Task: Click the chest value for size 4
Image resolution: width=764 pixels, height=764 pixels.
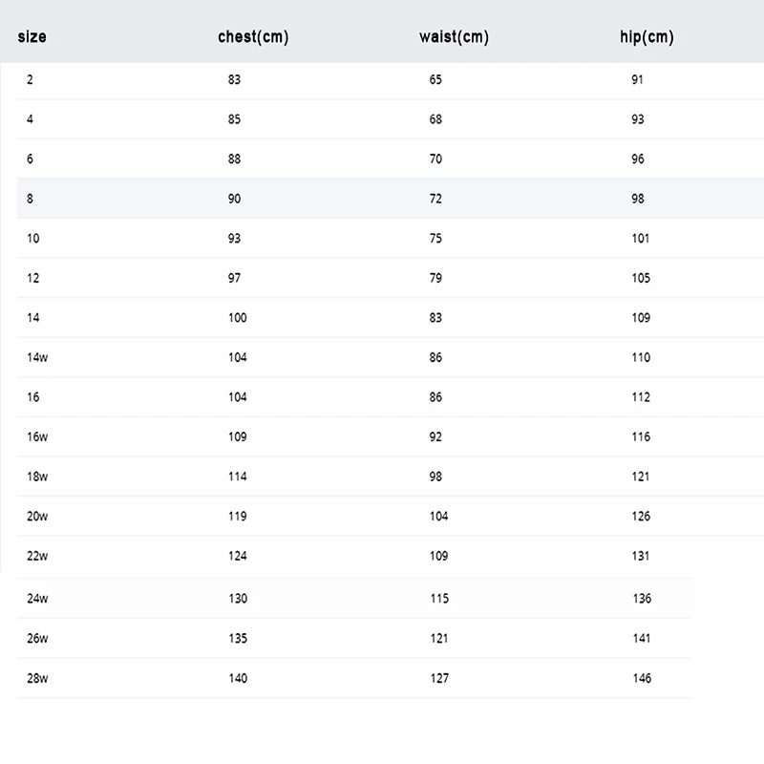Action: 234,119
